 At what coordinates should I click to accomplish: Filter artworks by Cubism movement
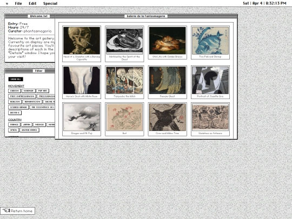pos(15,91)
